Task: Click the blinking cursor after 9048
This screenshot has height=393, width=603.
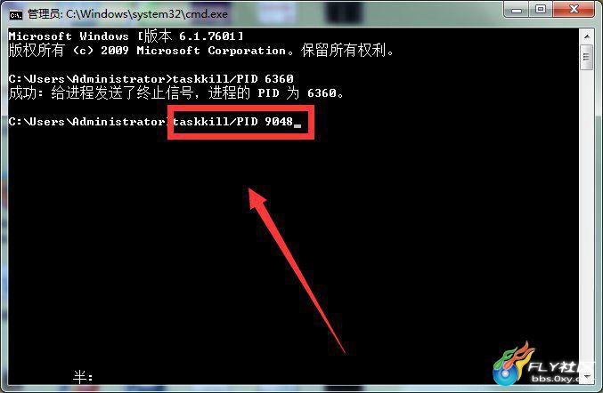Action: (x=297, y=126)
